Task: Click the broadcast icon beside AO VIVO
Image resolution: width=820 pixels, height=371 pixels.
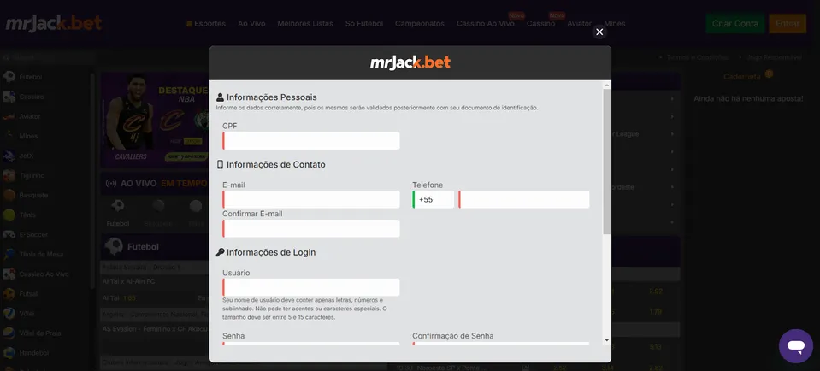Action: (111, 184)
